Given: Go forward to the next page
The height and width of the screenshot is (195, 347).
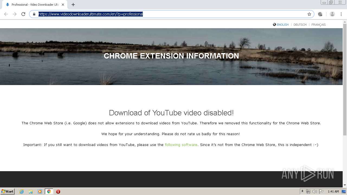Looking at the screenshot, I should click(x=15, y=14).
